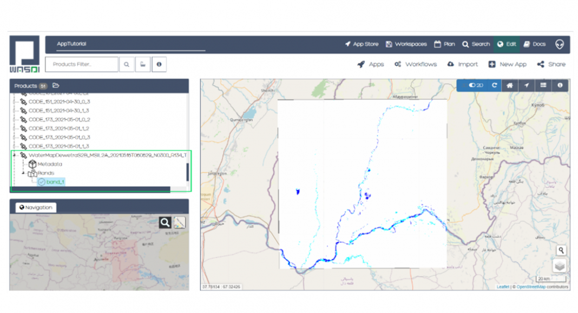Click the products list vertical scrollbar
This screenshot has height=313, width=578.
[x=187, y=172]
